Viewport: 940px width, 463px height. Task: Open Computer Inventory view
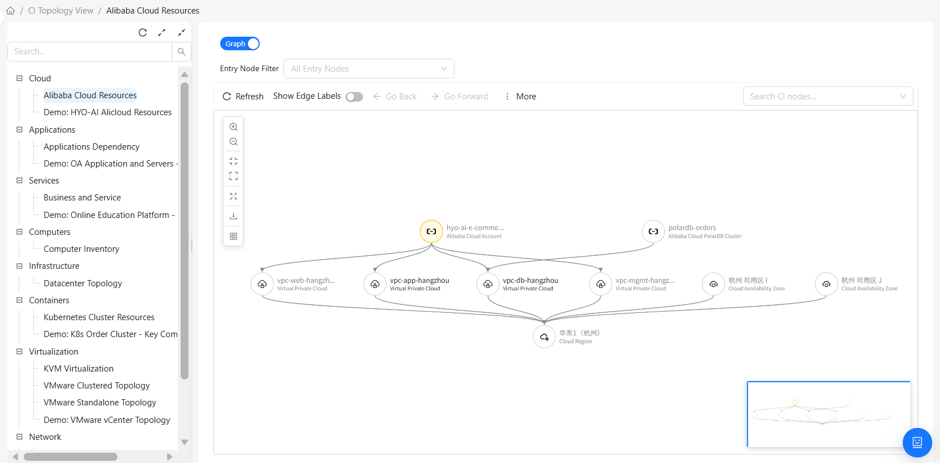point(81,249)
